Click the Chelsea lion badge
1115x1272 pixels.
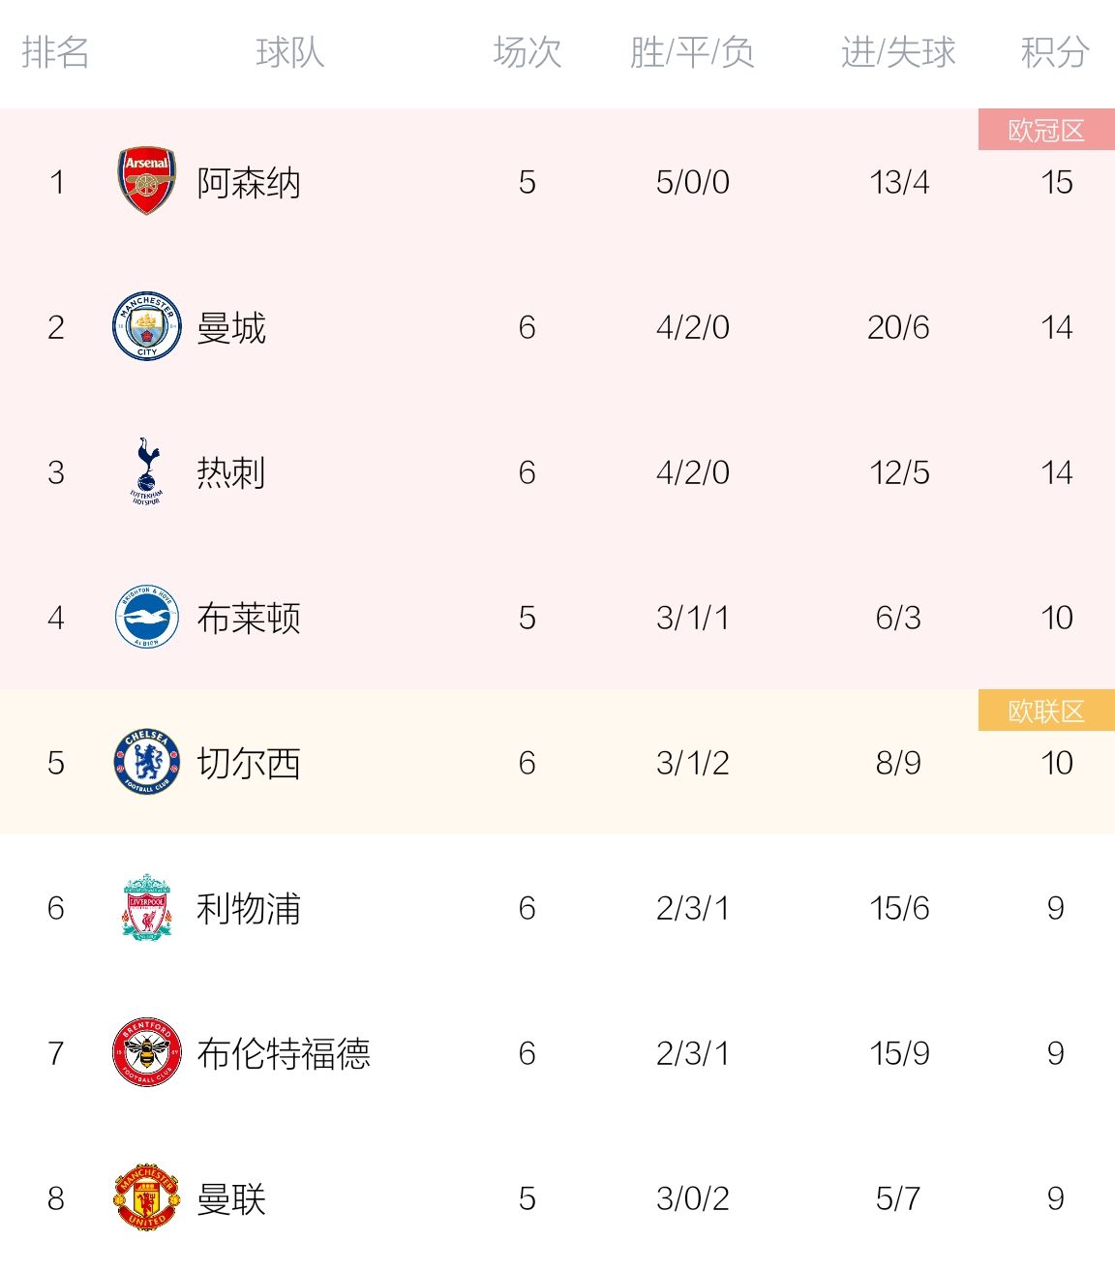coord(147,762)
